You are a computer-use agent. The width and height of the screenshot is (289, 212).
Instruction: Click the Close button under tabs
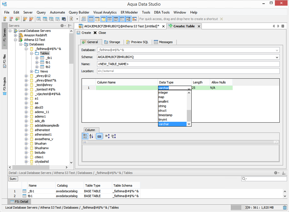[x=100, y=33]
